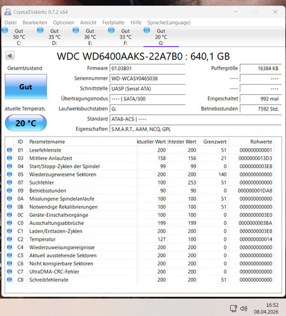Click the CrystalDiskInfo title bar app icon
The width and height of the screenshot is (286, 316).
point(8,12)
